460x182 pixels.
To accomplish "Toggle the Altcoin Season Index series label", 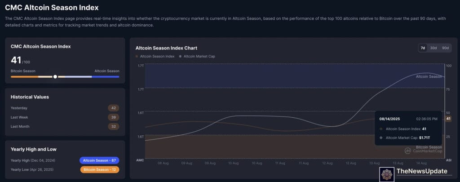I will pos(157,57).
